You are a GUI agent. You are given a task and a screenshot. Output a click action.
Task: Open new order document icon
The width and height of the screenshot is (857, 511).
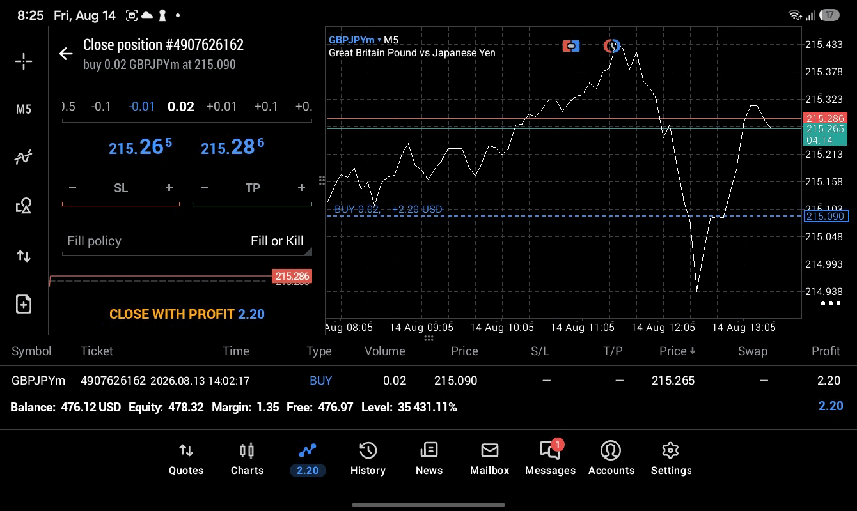tap(24, 304)
